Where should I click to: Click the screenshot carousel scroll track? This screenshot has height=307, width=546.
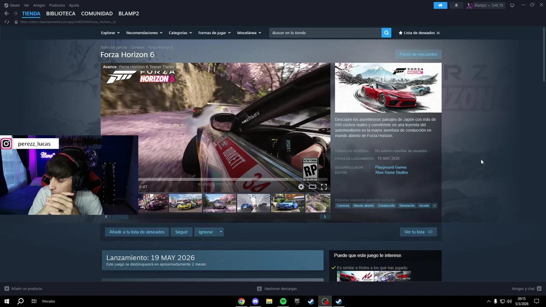coord(215,217)
